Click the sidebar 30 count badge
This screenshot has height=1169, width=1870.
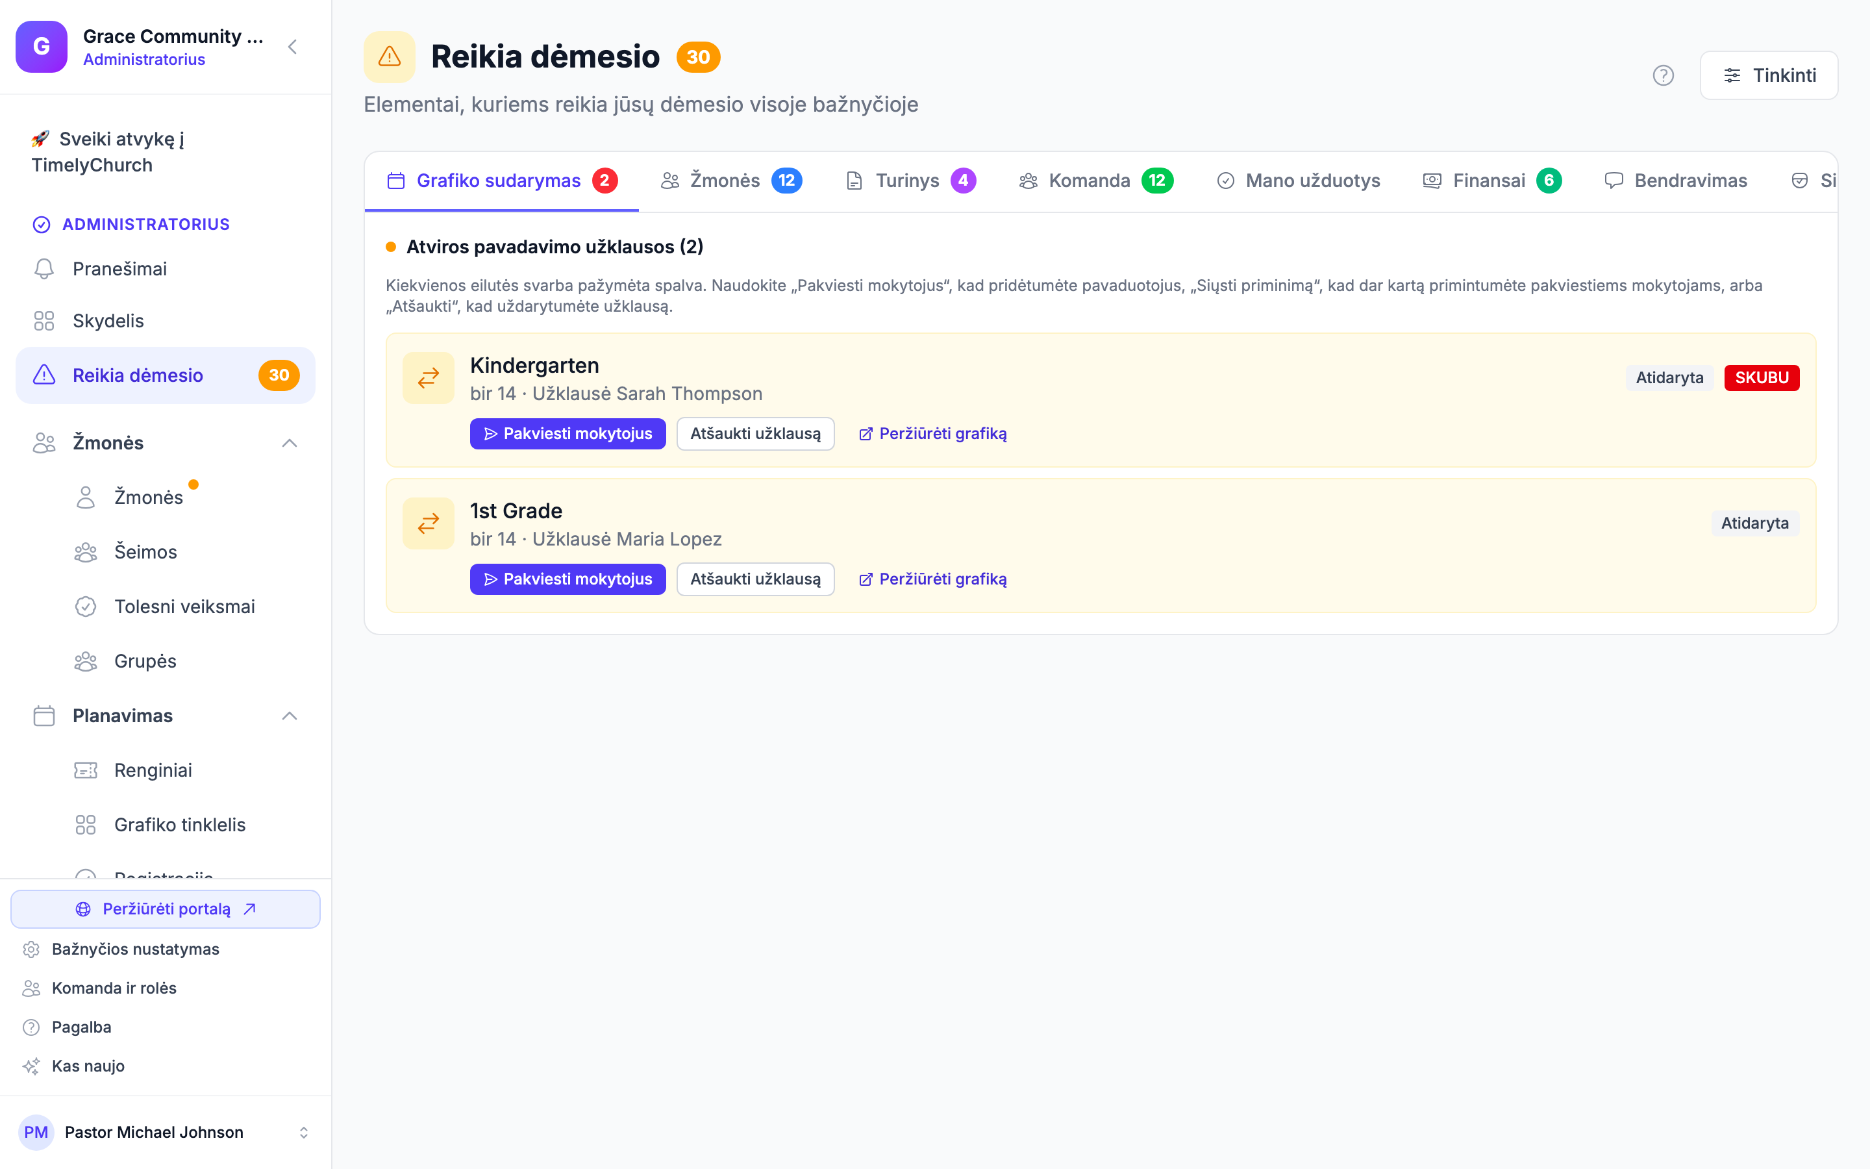click(279, 376)
